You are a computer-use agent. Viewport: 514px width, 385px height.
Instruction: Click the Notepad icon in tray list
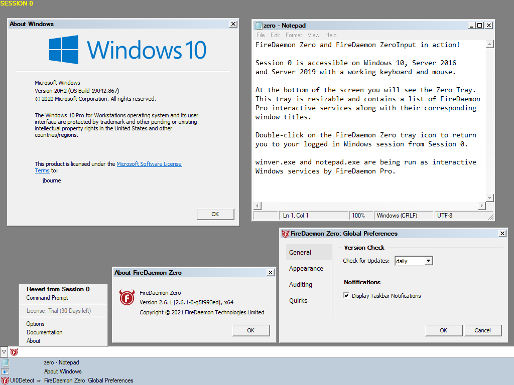5,362
